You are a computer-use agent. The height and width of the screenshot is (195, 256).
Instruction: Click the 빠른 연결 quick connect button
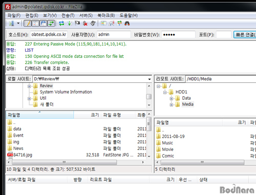click(245, 35)
